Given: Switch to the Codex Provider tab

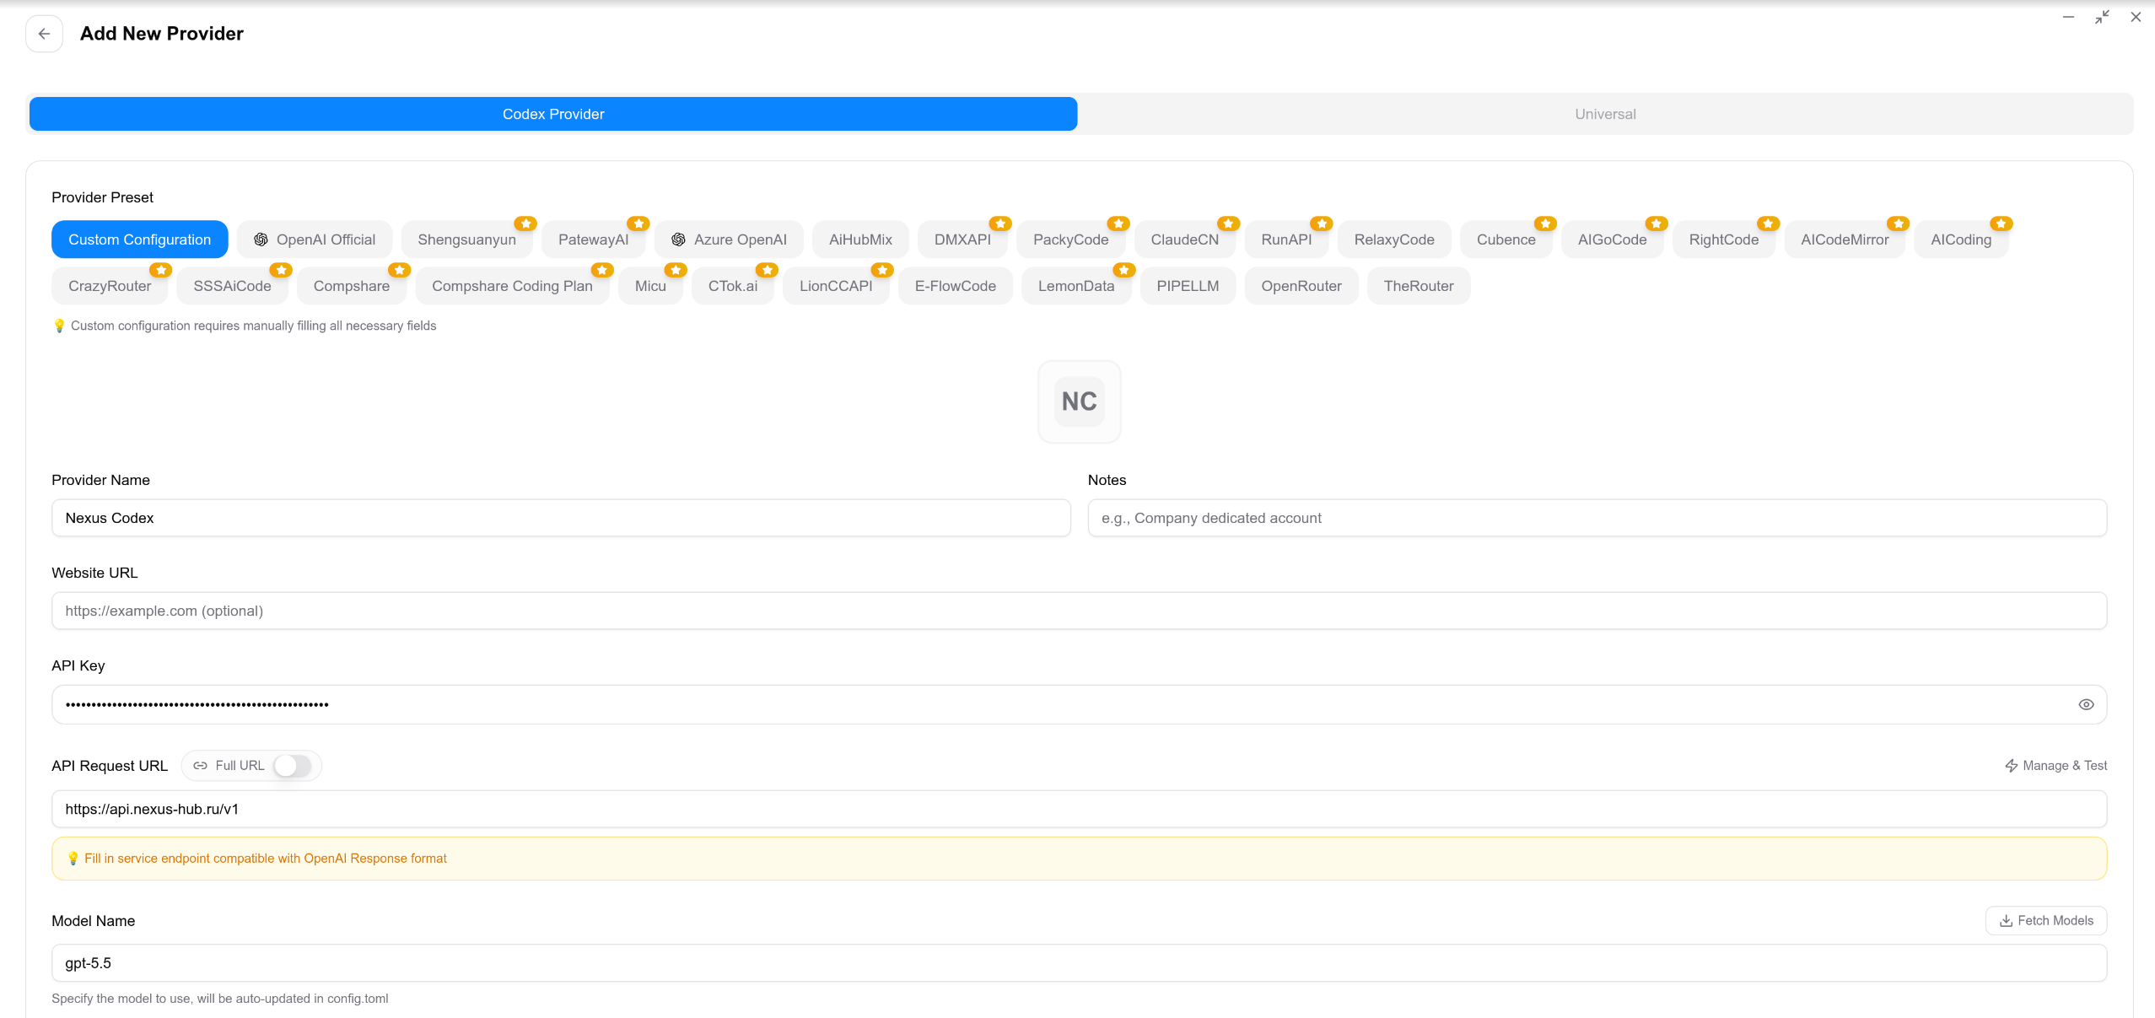Looking at the screenshot, I should click(x=553, y=114).
